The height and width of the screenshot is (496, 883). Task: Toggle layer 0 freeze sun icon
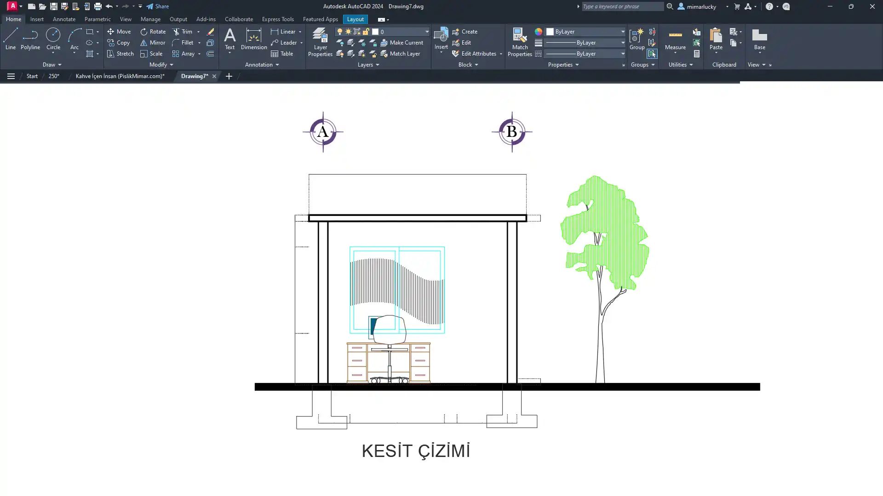[x=348, y=32]
